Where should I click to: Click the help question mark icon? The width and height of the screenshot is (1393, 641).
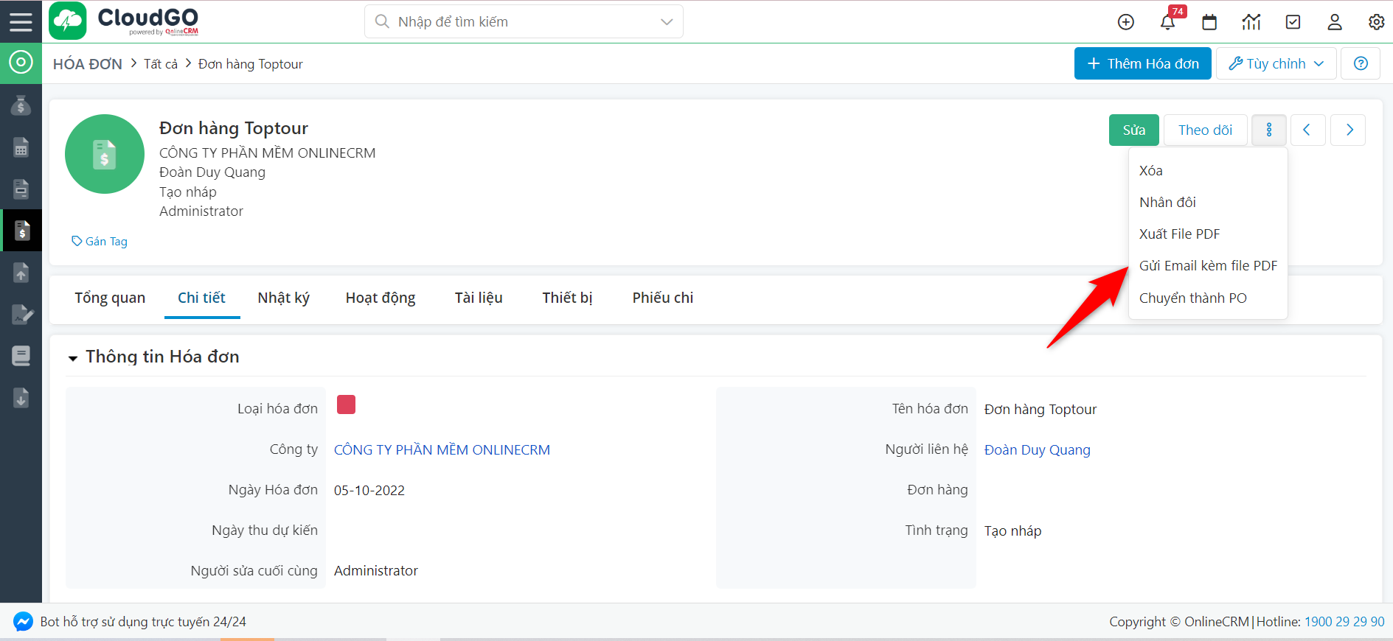[x=1361, y=63]
